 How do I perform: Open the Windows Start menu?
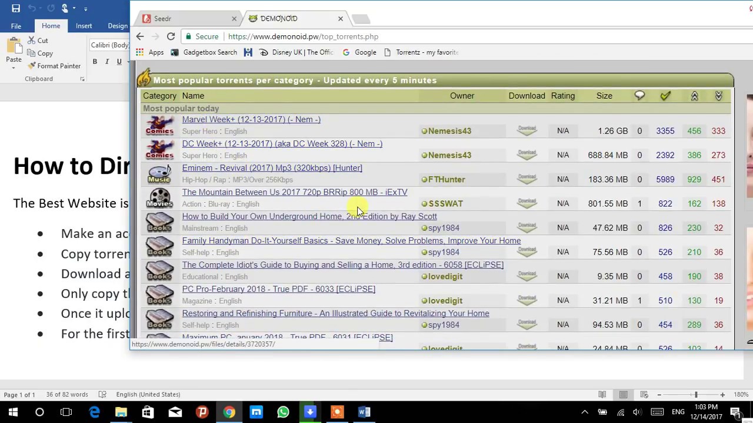click(x=13, y=412)
